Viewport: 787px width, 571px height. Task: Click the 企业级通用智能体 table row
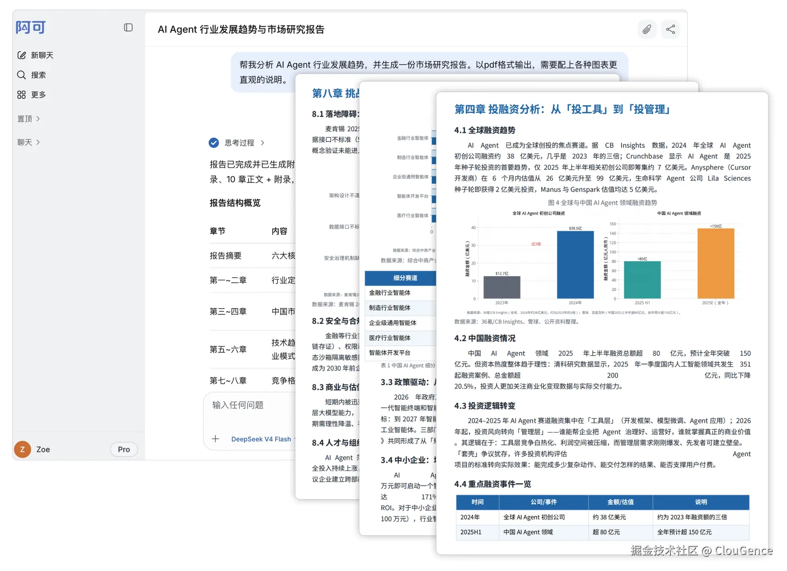click(x=401, y=323)
